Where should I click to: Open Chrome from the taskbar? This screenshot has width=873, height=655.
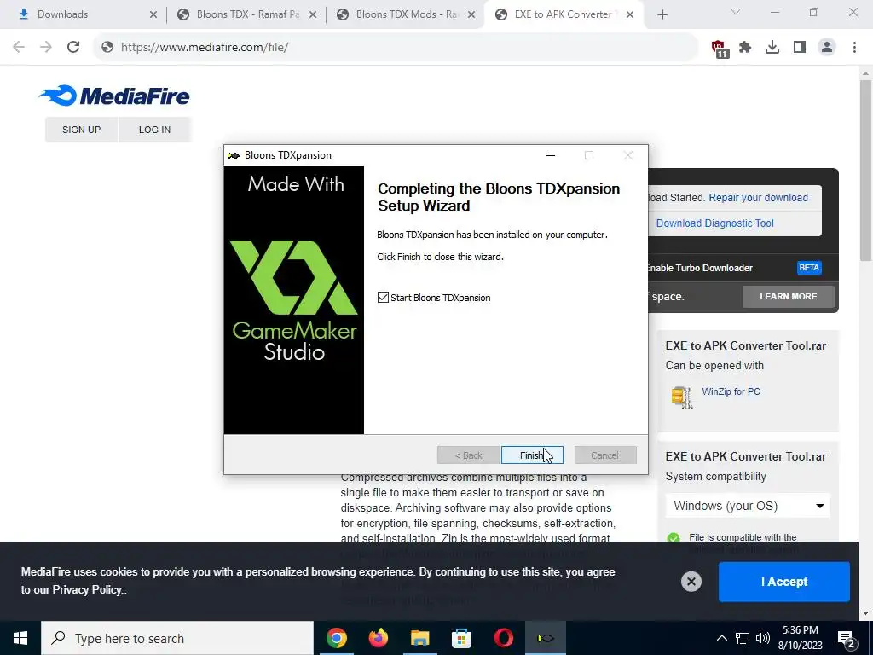tap(337, 638)
